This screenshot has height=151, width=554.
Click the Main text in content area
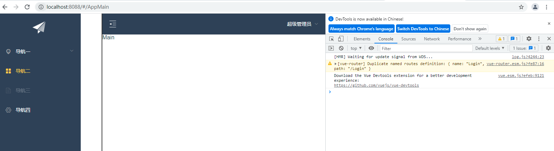108,37
